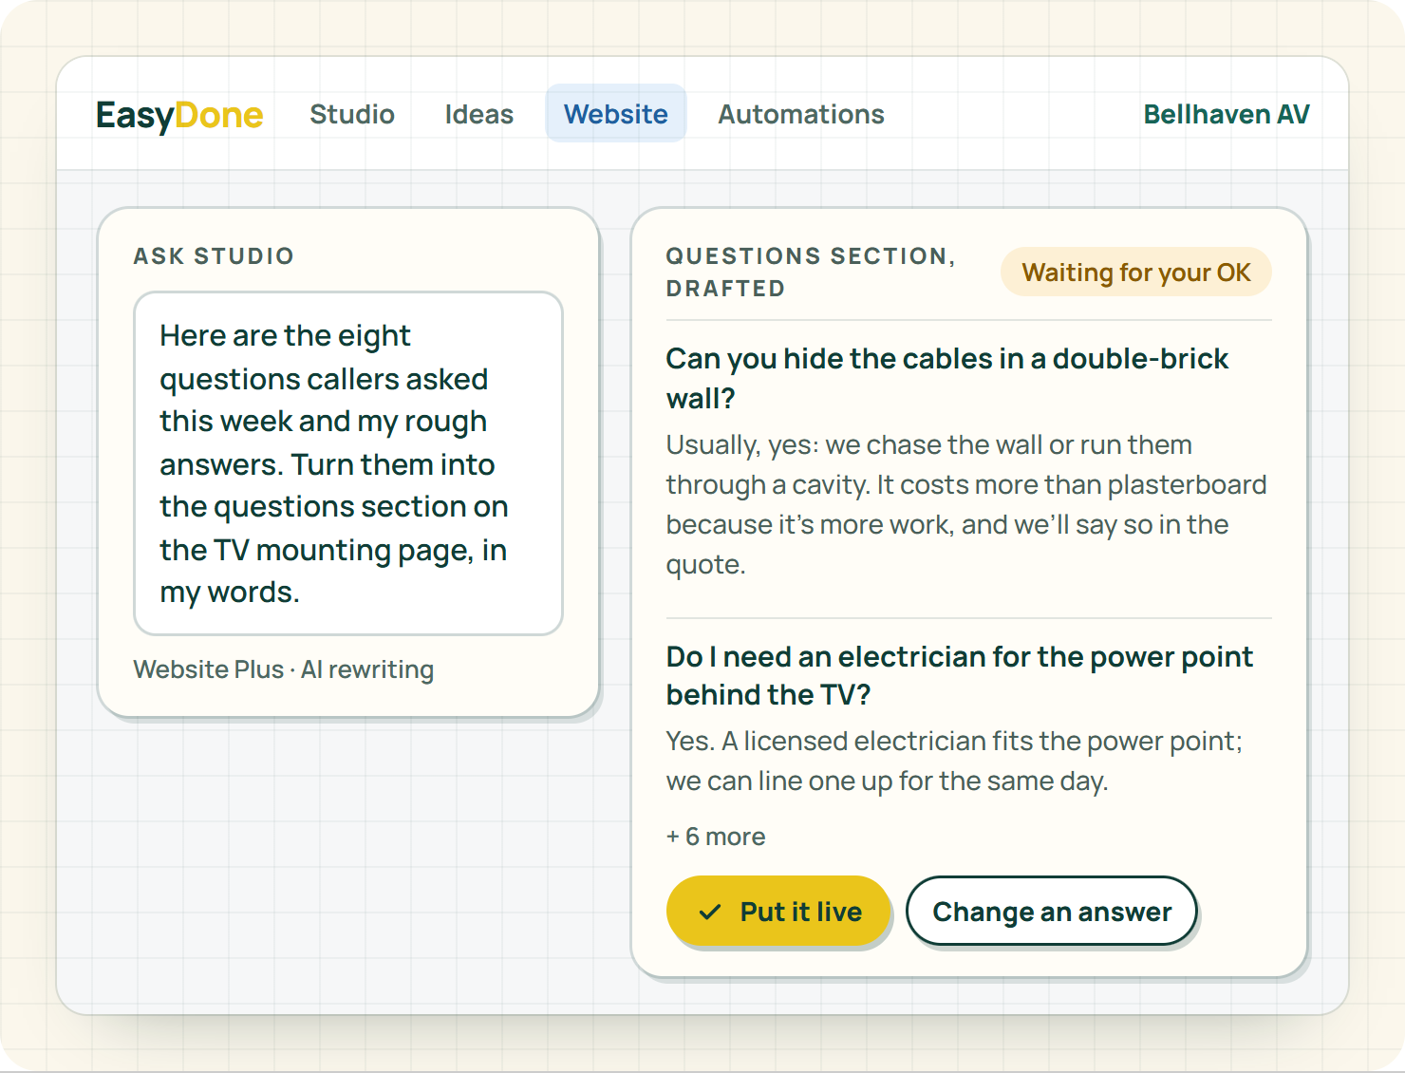Click the Ask Studio heading
The image size is (1405, 1073).
[214, 256]
